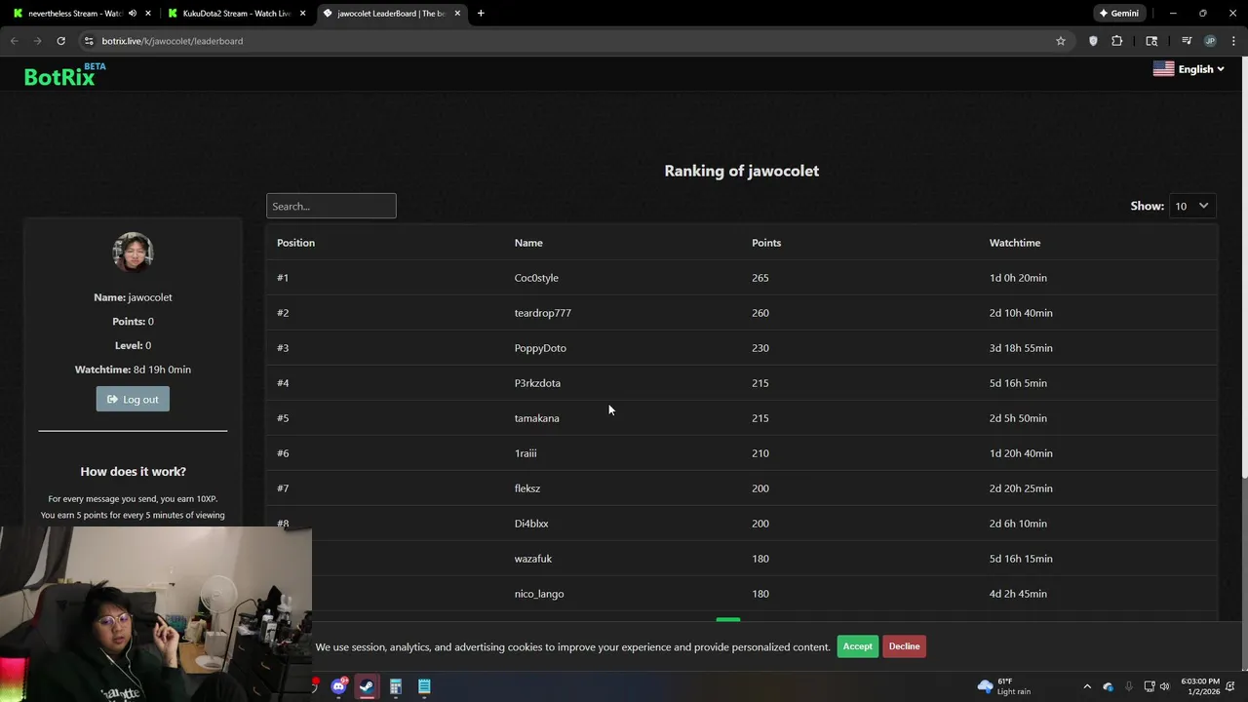Click the page vertical scrollbar
The height and width of the screenshot is (702, 1248).
[1244, 268]
